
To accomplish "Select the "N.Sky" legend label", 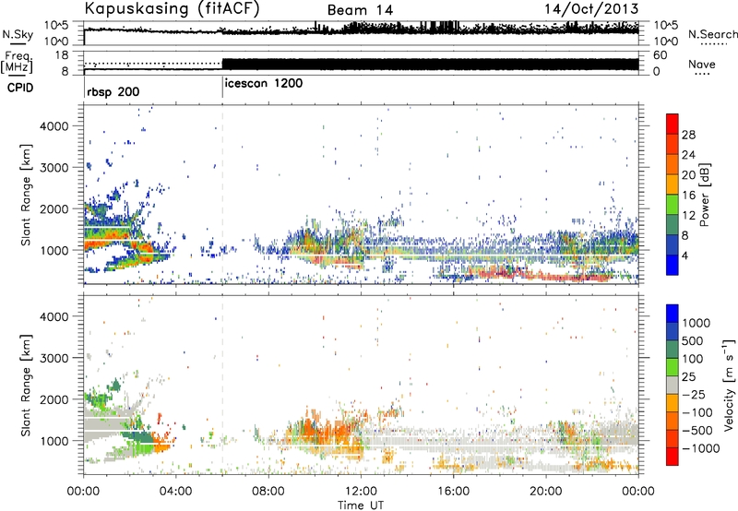I will click(18, 34).
